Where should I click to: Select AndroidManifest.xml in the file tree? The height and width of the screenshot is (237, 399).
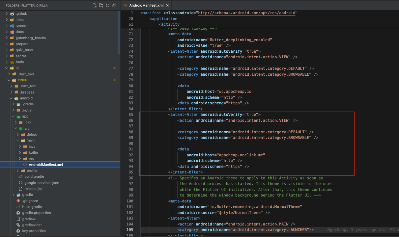point(60,165)
